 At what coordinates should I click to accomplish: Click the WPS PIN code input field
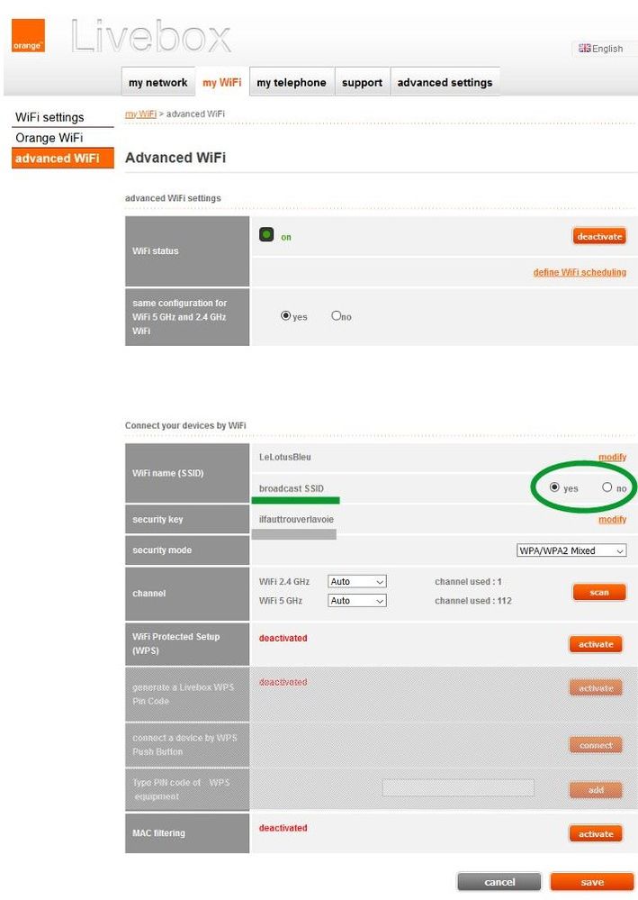458,787
